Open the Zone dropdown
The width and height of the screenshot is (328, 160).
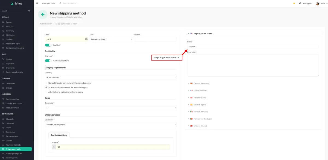click(x=111, y=39)
